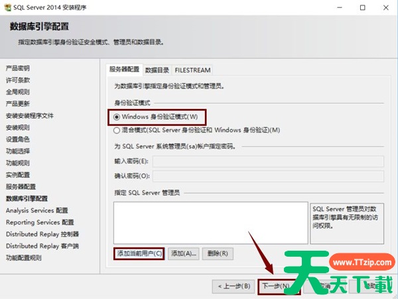Select 数据库引擎配置 step in sidebar

[x=27, y=198]
